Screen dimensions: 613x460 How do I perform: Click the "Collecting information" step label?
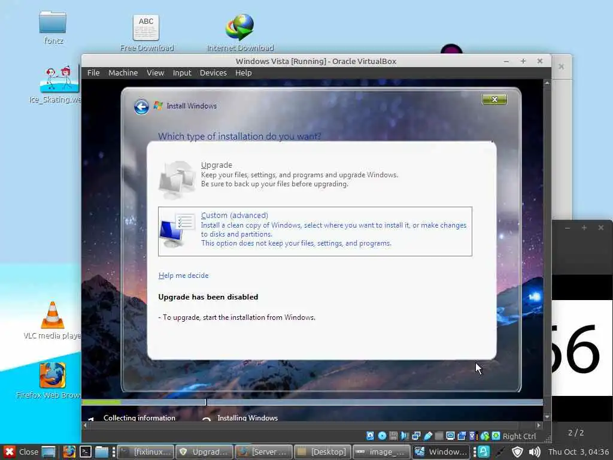tap(139, 417)
